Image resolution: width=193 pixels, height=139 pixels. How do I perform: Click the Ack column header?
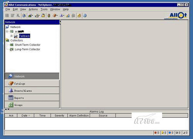(x=11, y=115)
